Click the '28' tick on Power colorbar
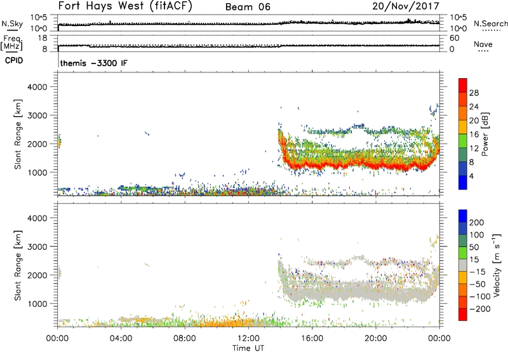Image resolution: width=508 pixels, height=352 pixels. click(474, 93)
